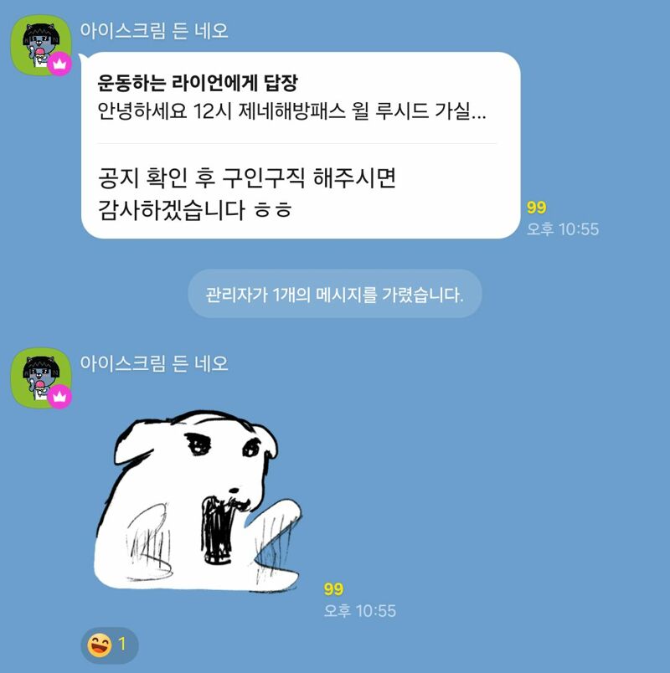Open the white dog emoticon sticker
The image size is (670, 673).
[198, 500]
